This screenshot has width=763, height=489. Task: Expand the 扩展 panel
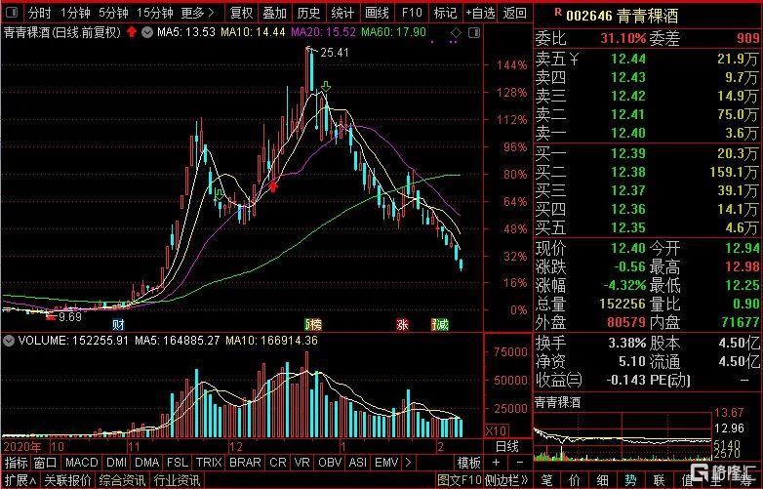20,480
